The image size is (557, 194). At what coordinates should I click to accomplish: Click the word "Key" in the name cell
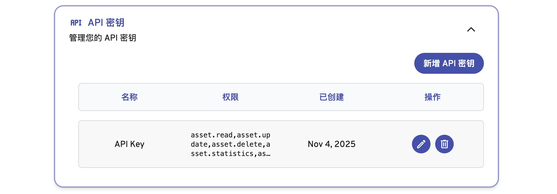tap(137, 144)
